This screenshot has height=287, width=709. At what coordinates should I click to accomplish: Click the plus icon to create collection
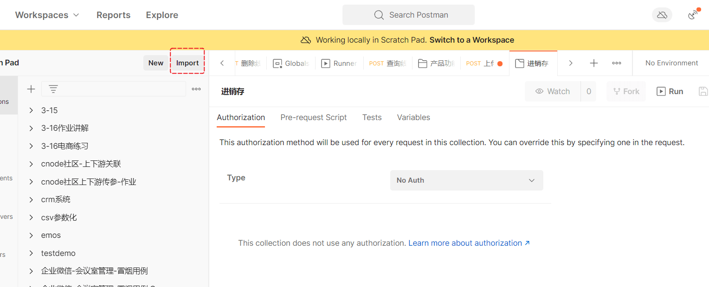(31, 89)
